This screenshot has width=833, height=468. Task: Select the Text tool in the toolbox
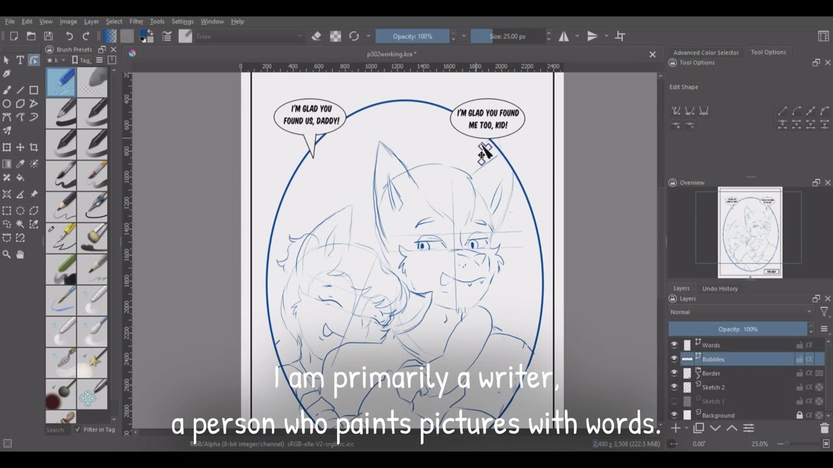click(x=20, y=60)
